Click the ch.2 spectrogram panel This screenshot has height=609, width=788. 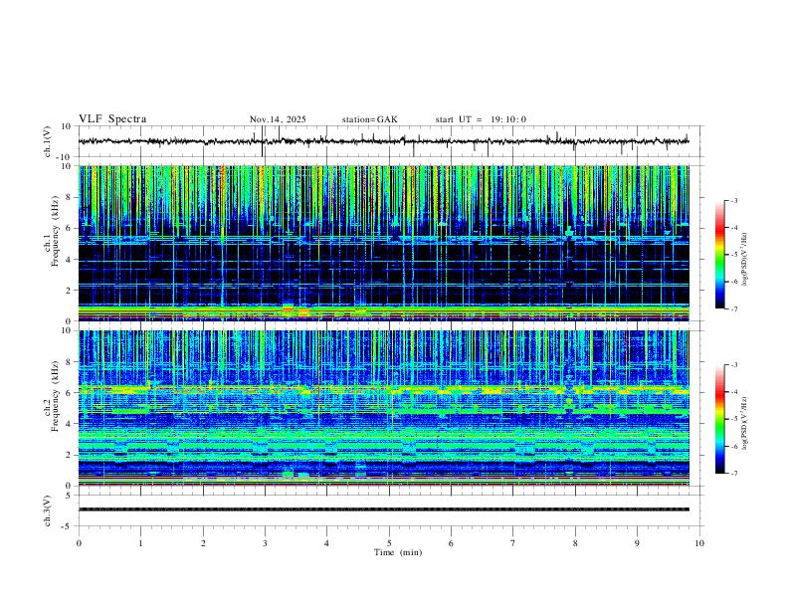click(x=384, y=408)
